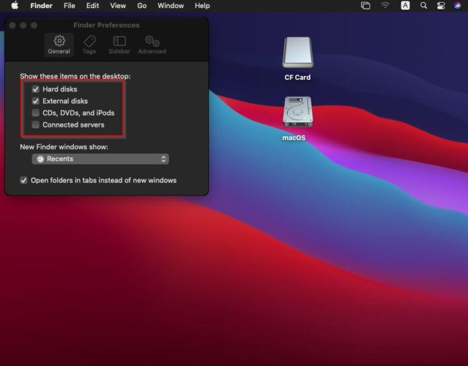Uncheck the External disks checkbox

click(36, 101)
